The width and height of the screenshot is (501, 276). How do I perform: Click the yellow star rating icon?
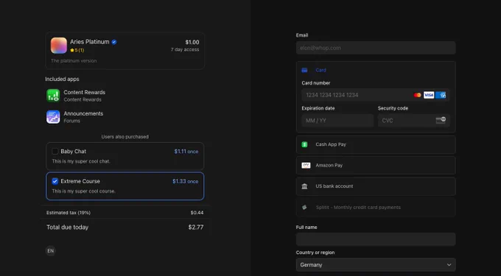[x=72, y=50]
